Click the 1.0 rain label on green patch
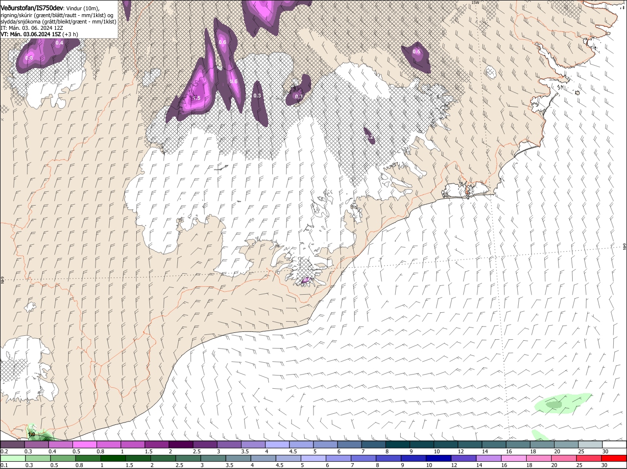Screen dimensions: 627x469 coord(31,434)
